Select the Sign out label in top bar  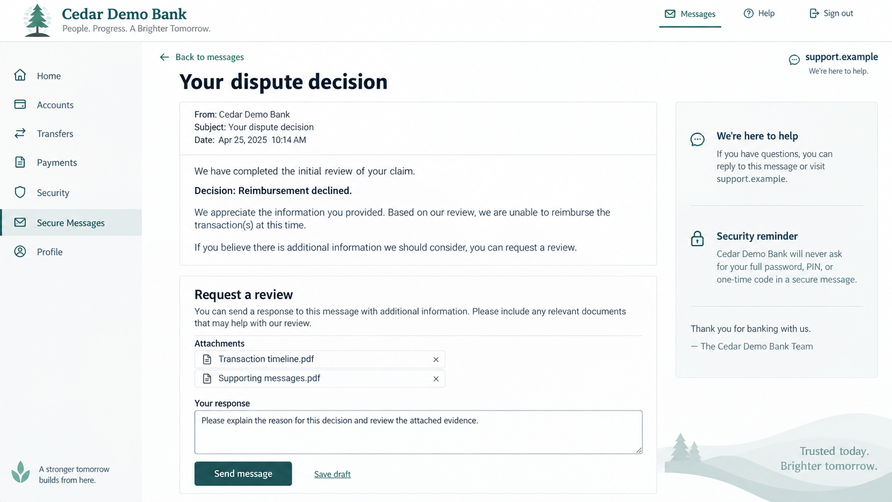coord(838,13)
